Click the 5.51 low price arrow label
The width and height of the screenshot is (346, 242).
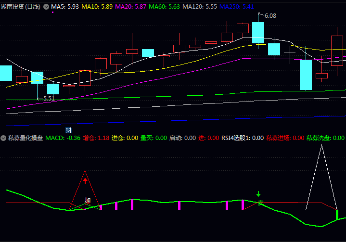pos(48,98)
